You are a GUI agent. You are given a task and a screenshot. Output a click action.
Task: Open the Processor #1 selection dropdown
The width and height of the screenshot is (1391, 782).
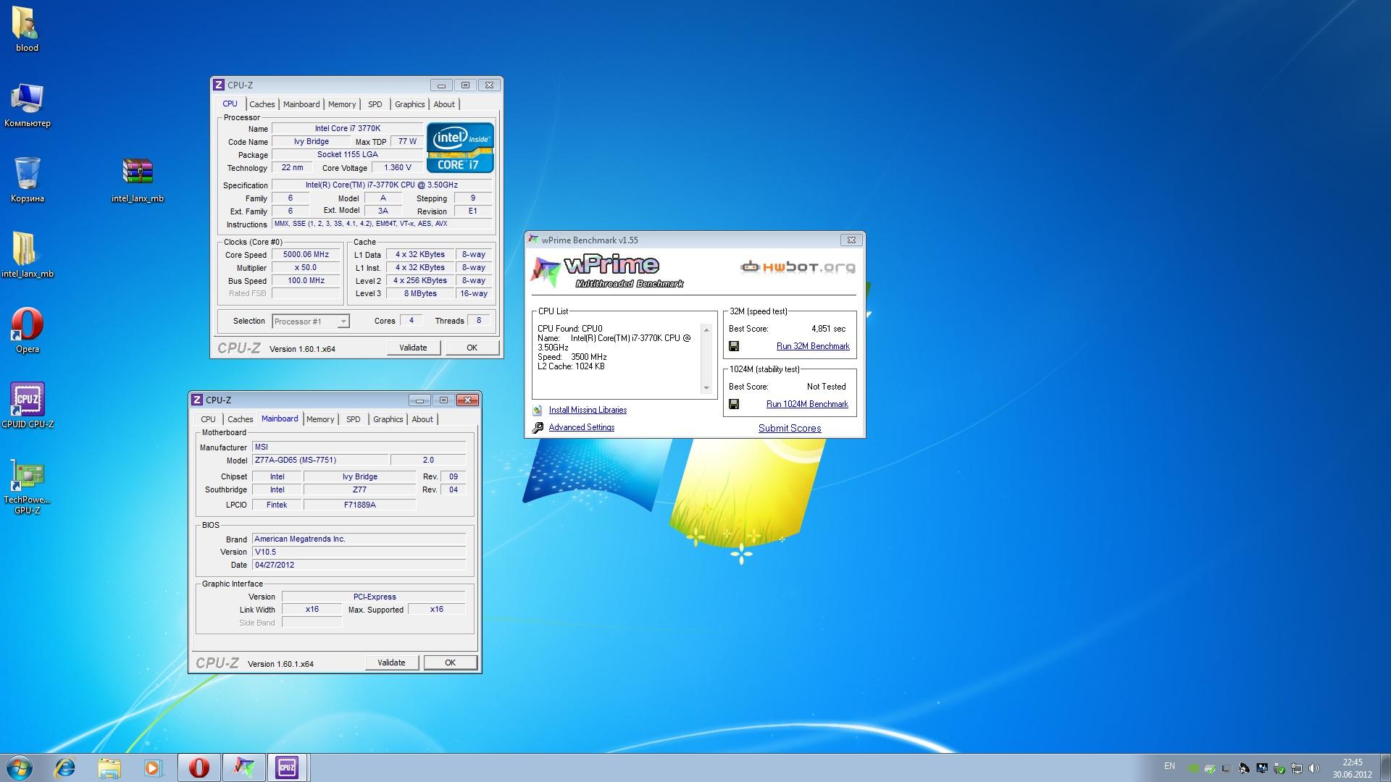311,321
